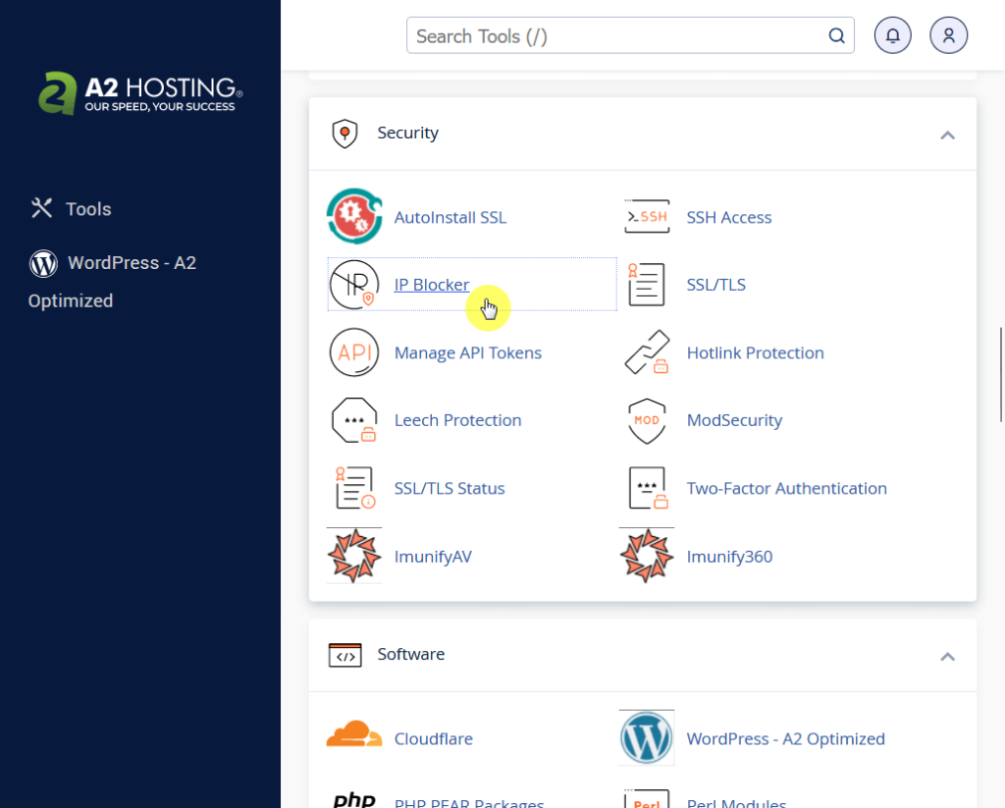Open WordPress - A2 Optimized in sidebar
1005x808 pixels.
click(112, 282)
